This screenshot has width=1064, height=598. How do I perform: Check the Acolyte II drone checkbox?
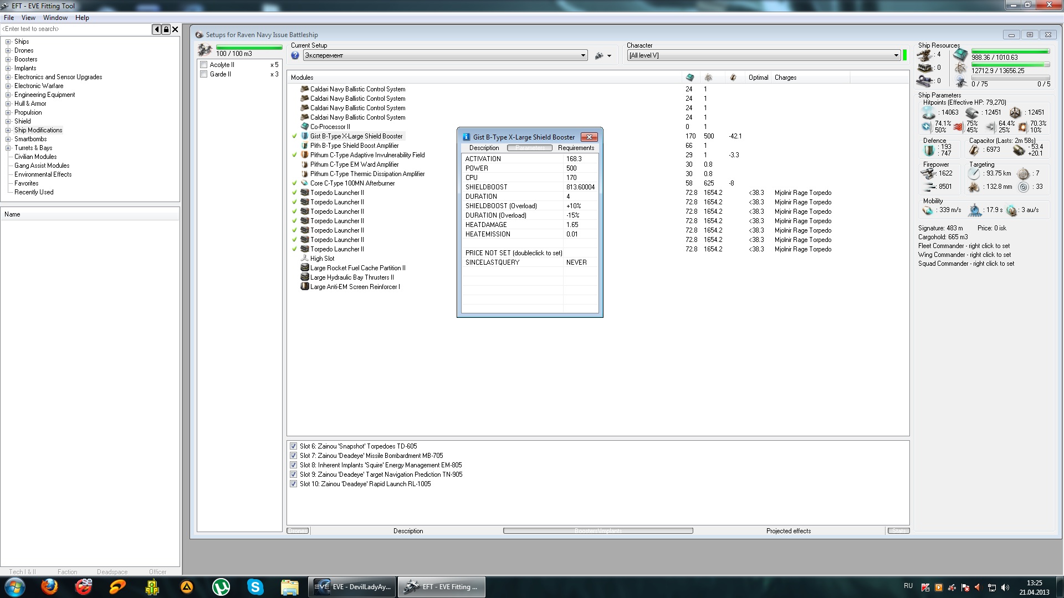click(x=203, y=65)
